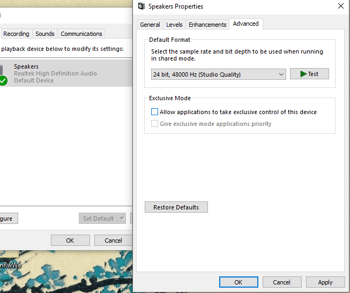Open Communications tab in Sound window

coord(81,34)
